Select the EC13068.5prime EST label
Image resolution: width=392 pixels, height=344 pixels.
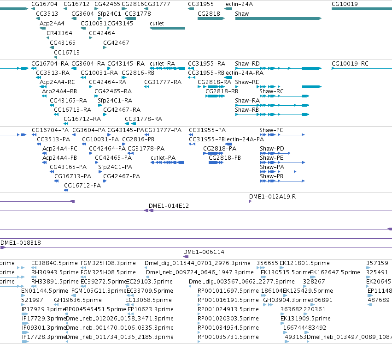148,300
